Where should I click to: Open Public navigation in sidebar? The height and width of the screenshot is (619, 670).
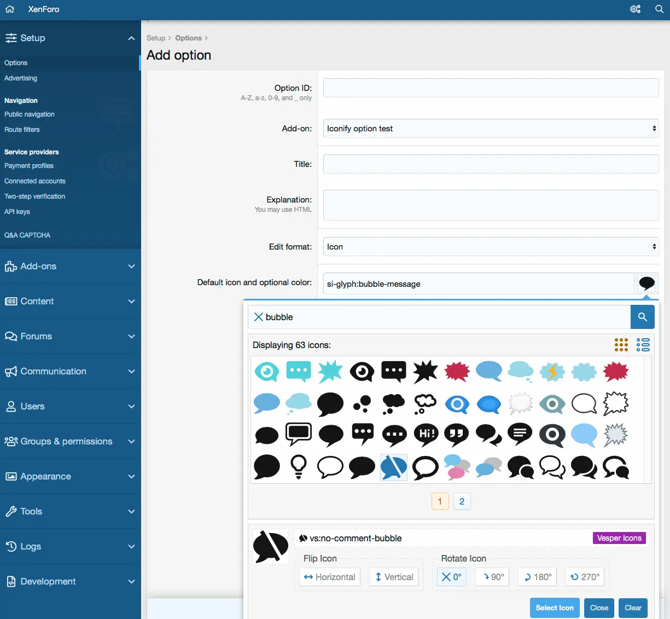[x=30, y=114]
